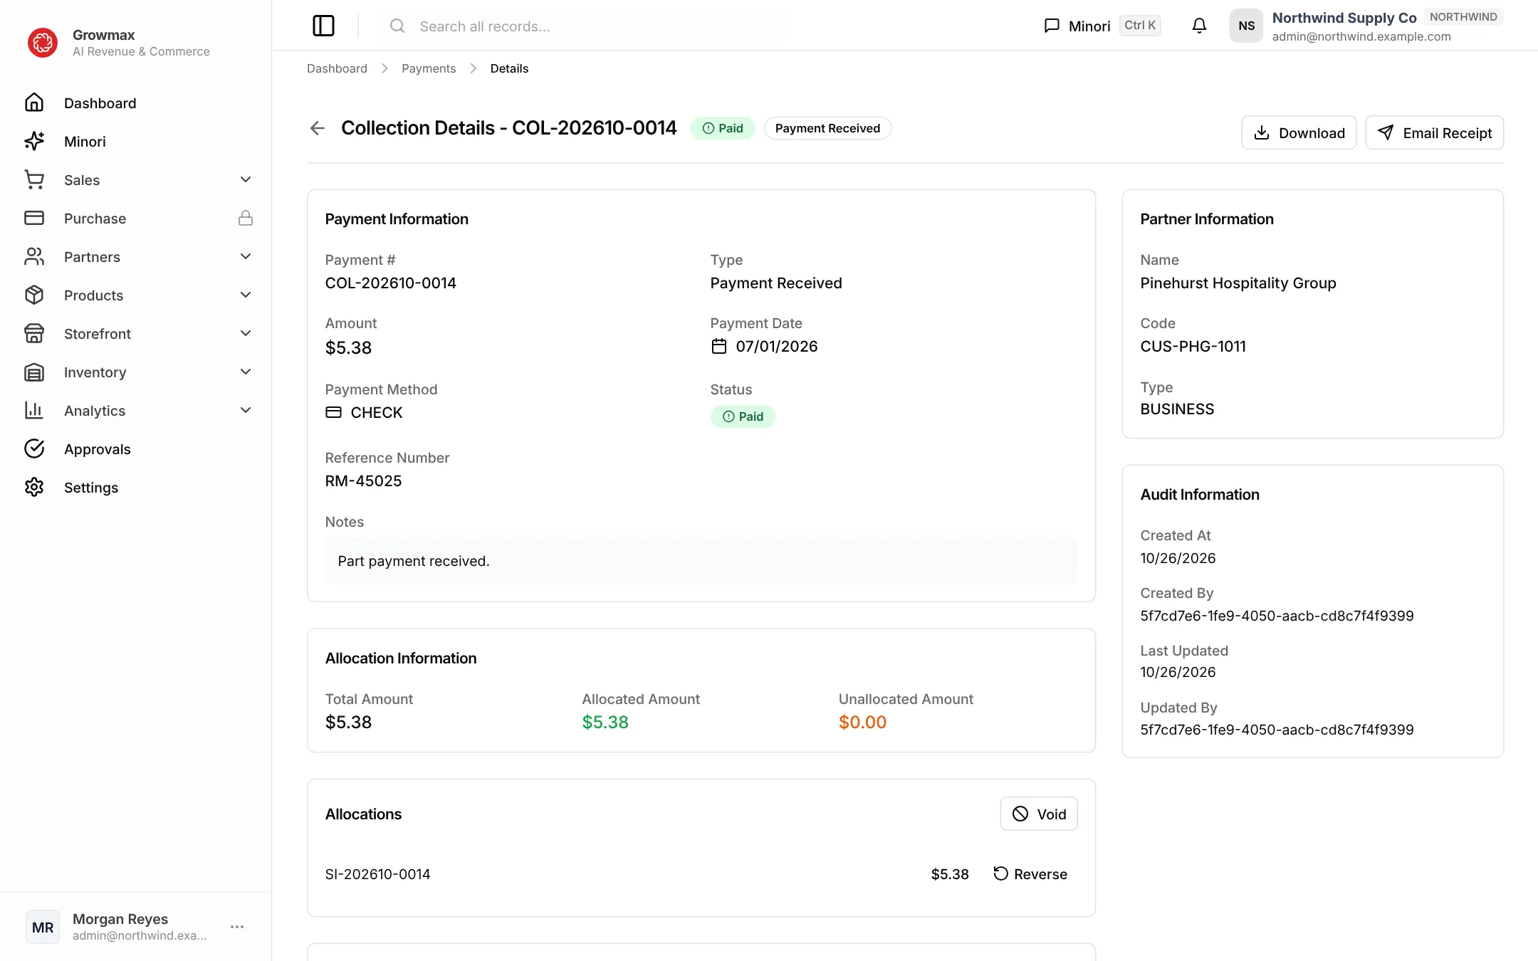This screenshot has height=961, width=1538.
Task: Expand the Storefront menu chevron
Action: click(x=246, y=334)
